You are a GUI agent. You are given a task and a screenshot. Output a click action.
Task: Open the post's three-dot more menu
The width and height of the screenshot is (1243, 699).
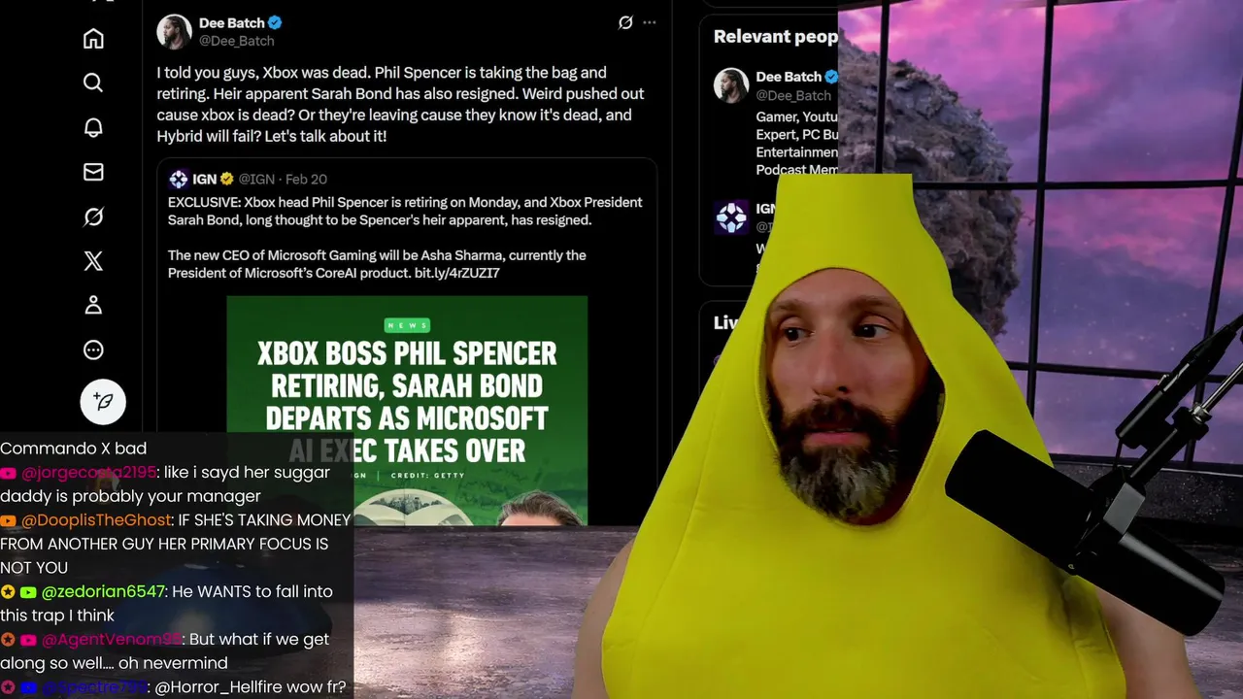click(x=650, y=22)
